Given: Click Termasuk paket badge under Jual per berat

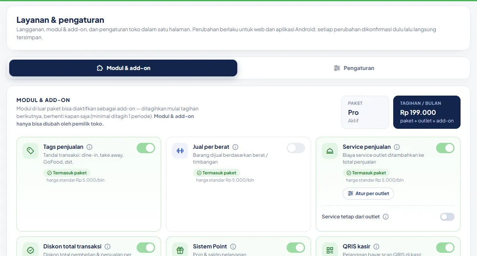Looking at the screenshot, I should tap(216, 173).
